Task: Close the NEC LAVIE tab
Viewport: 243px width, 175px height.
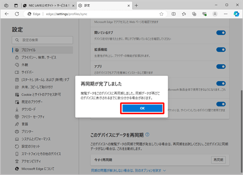Action: pyautogui.click(x=73, y=6)
